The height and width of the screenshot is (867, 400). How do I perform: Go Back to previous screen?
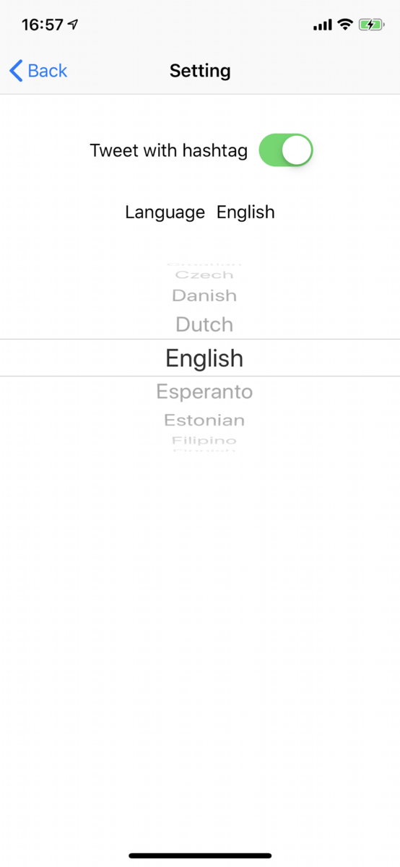[x=38, y=71]
